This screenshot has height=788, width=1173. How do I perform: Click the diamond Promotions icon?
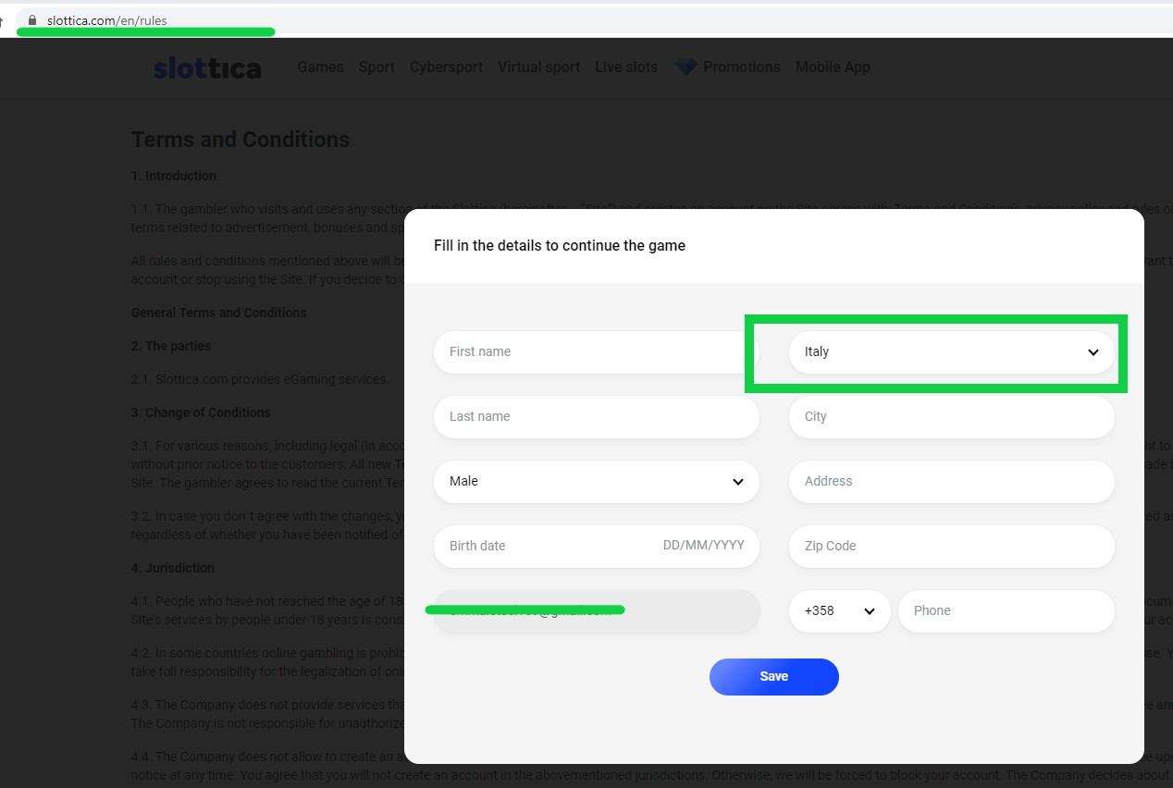[685, 67]
